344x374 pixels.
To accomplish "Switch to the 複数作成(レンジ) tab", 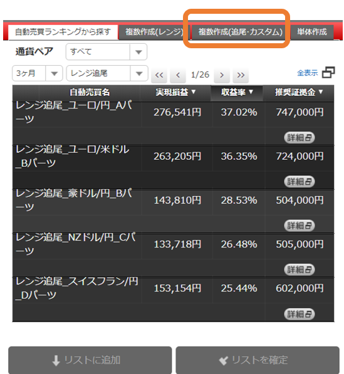I will click(154, 32).
